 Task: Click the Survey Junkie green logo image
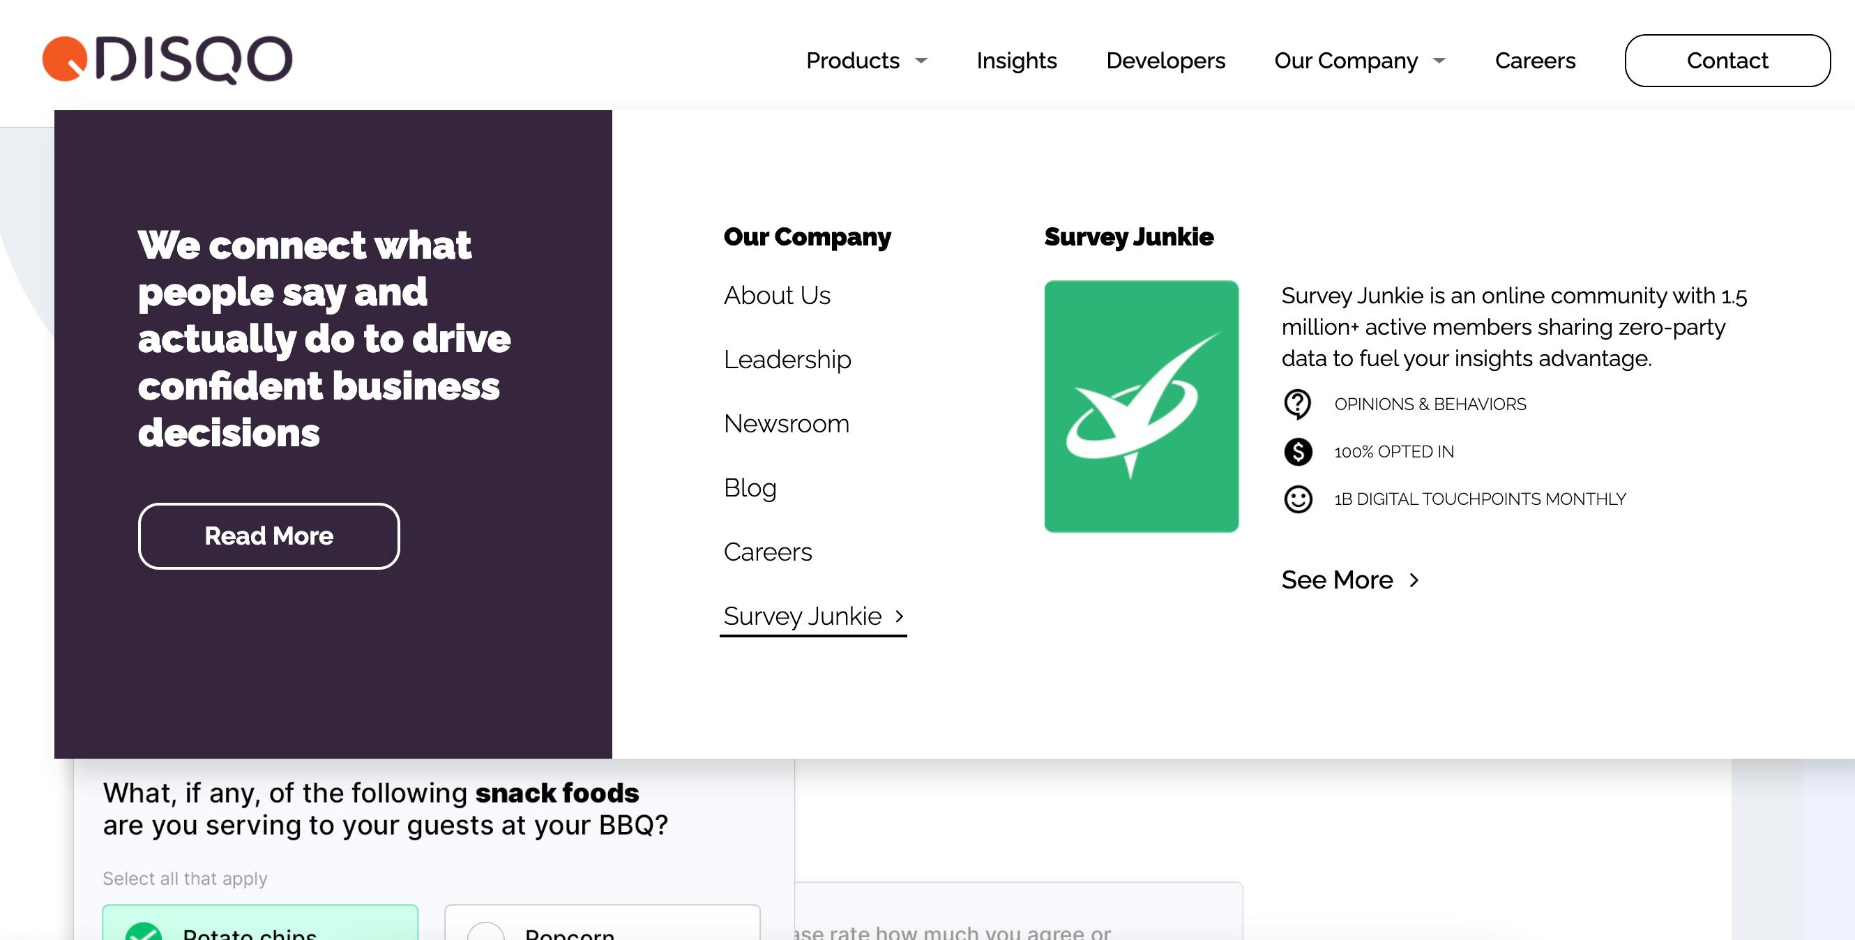click(1142, 407)
